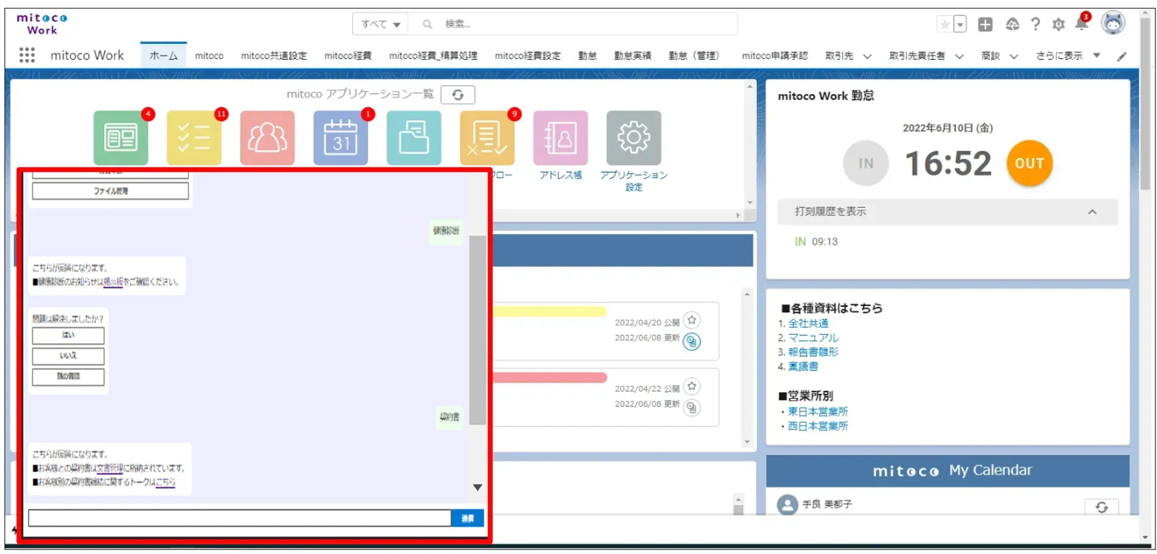Screen dimensions: 1157x554
Task: Refresh the My Calendar panel
Action: (x=1102, y=507)
